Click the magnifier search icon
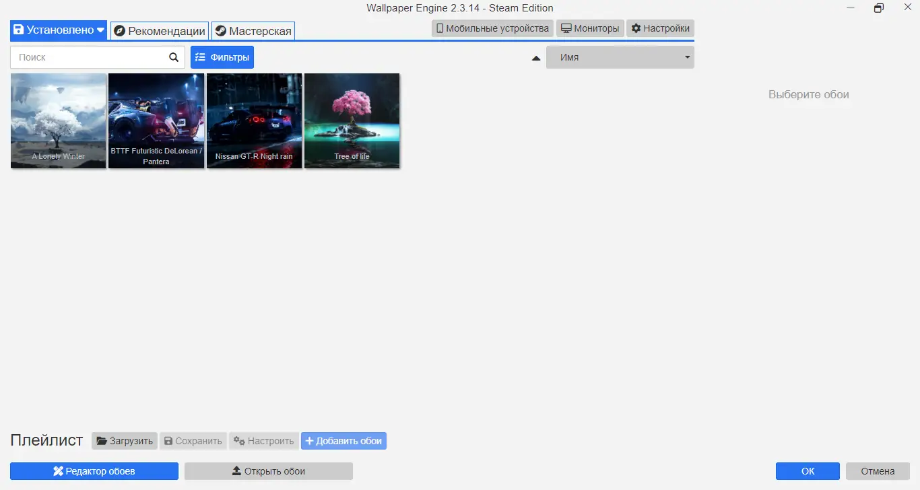 coord(174,57)
